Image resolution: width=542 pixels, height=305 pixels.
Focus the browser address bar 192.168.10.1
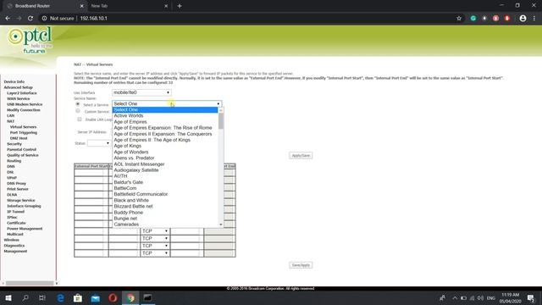[94, 19]
